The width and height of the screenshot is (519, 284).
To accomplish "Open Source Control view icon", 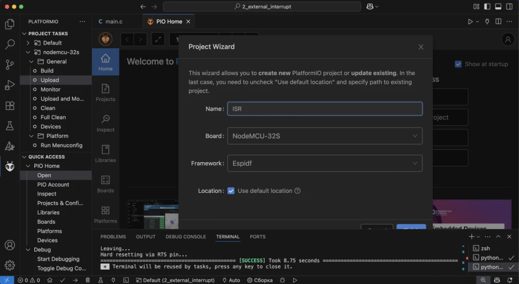I will (9, 65).
